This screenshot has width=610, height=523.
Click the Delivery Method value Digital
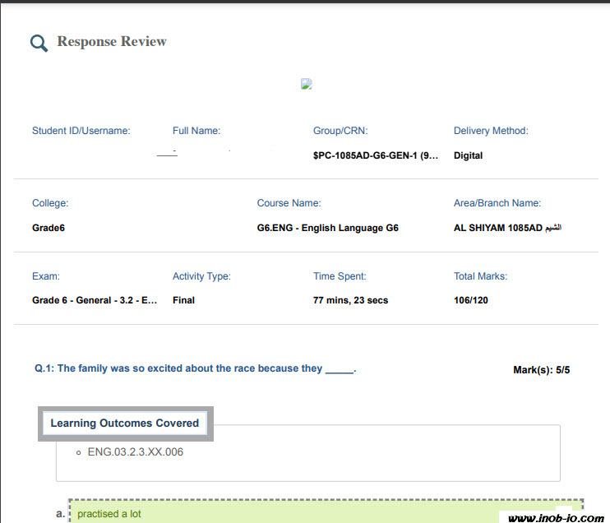point(468,155)
